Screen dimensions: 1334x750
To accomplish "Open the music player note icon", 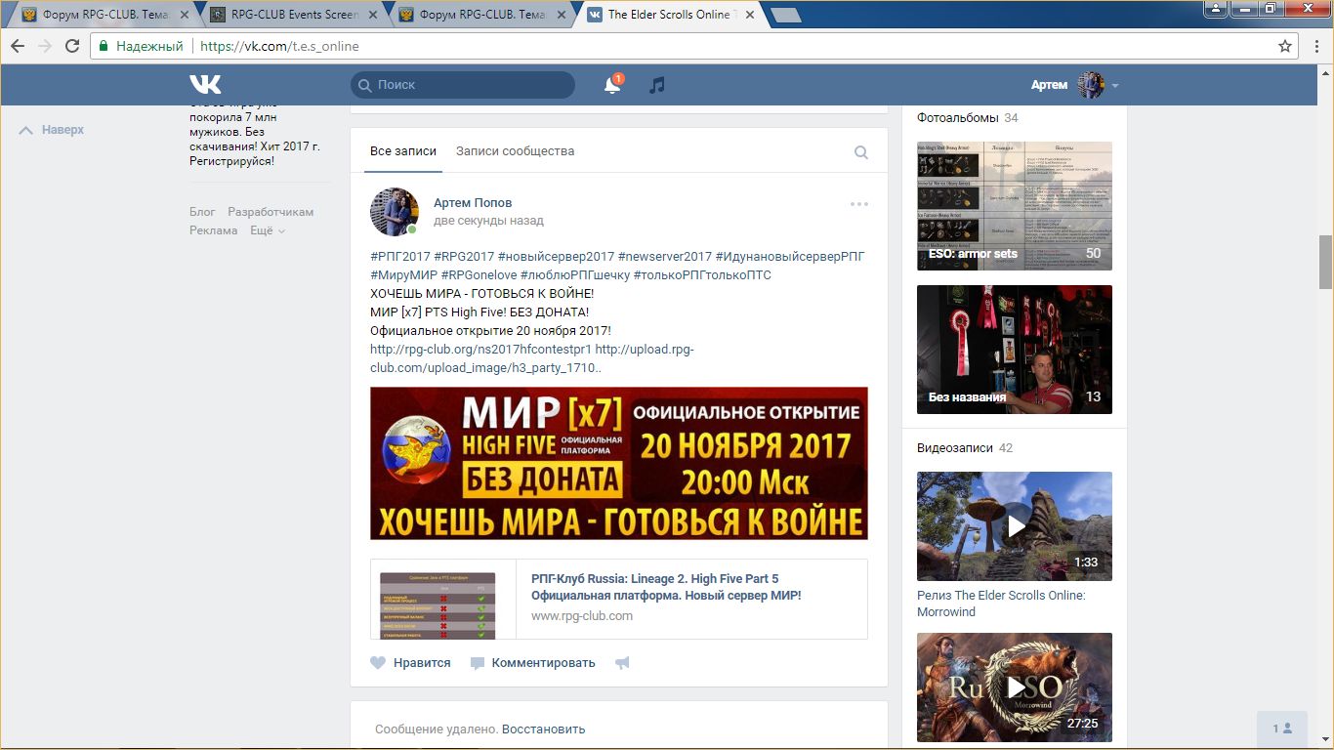I will (657, 85).
